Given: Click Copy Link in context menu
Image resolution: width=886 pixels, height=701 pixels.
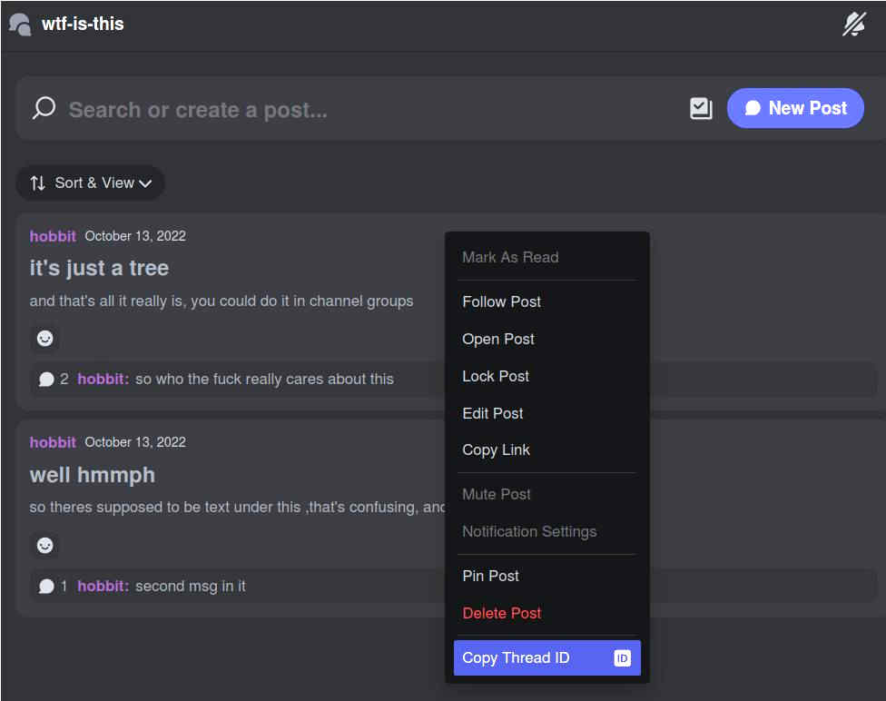Looking at the screenshot, I should coord(496,449).
